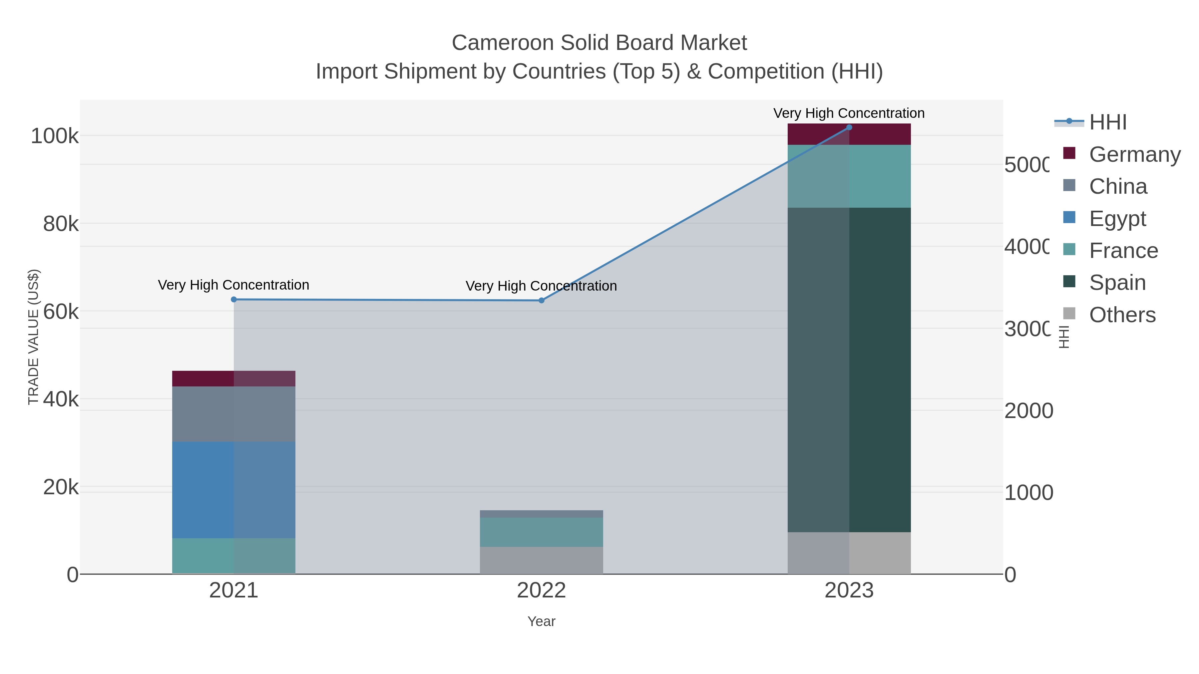Viewport: 1199px width, 674px height.
Task: Select the France bar segment in 2023
Action: click(x=849, y=176)
